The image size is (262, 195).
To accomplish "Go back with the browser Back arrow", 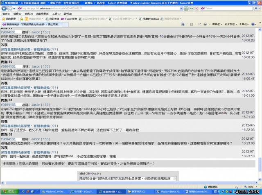I will click(4, 8).
